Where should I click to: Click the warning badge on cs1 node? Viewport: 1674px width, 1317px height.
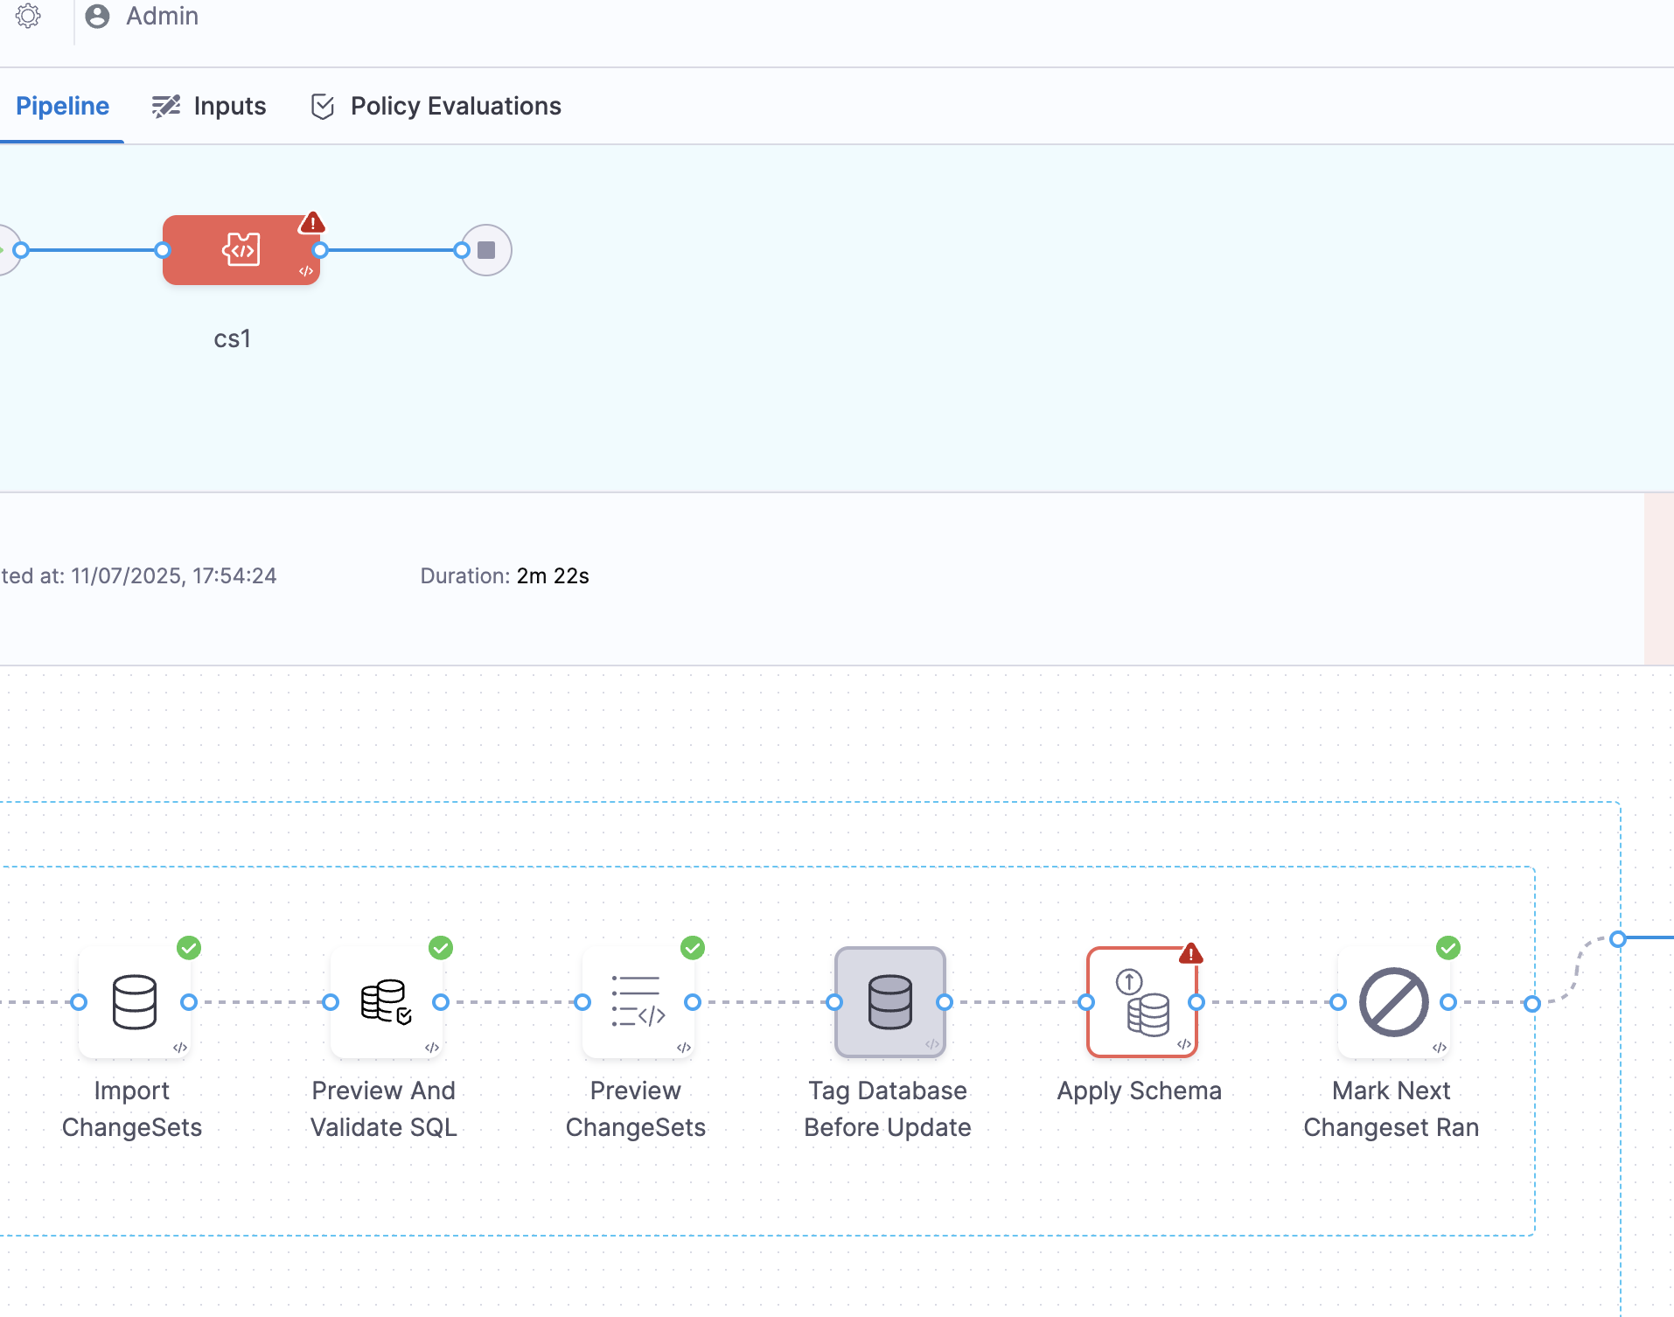coord(312,223)
